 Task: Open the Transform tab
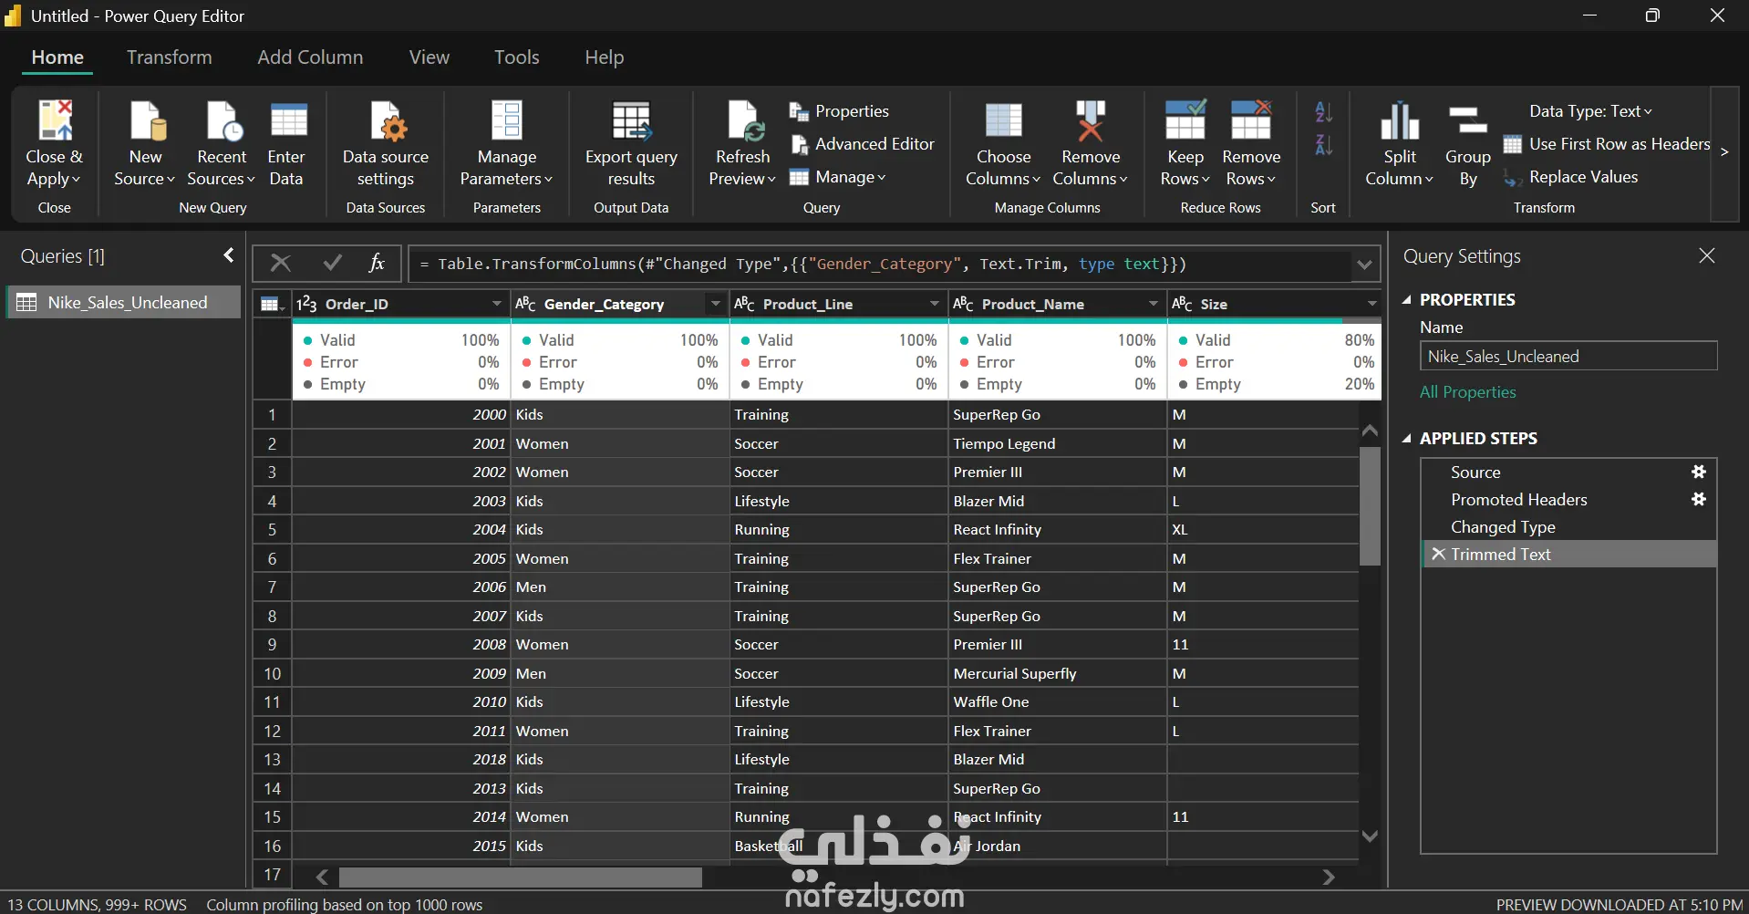pyautogui.click(x=170, y=57)
